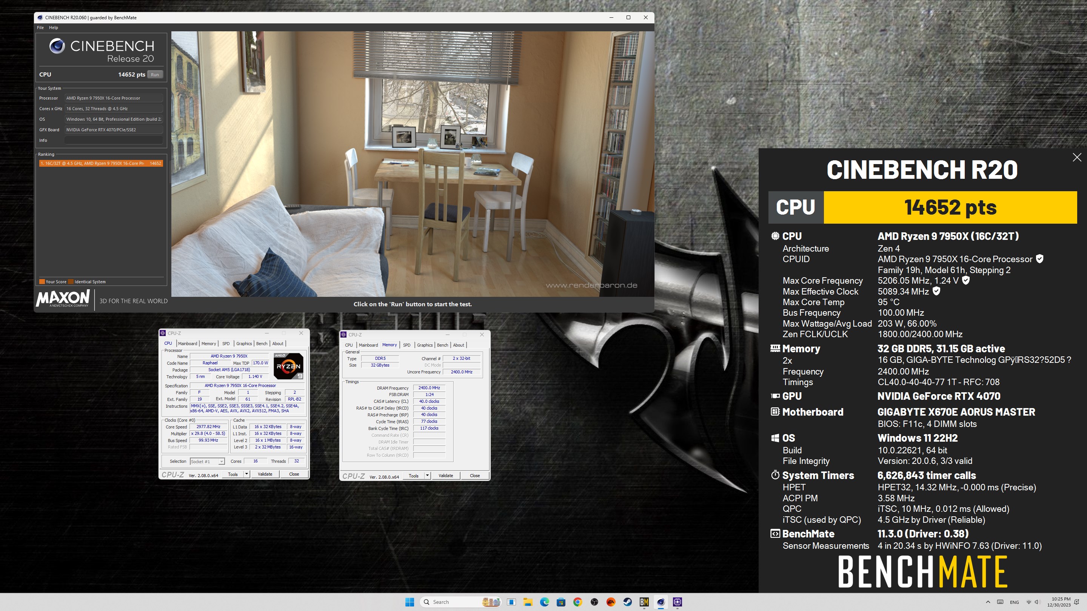Open SPD tab in CPU-Z memory timings window
The image size is (1087, 611).
[407, 345]
